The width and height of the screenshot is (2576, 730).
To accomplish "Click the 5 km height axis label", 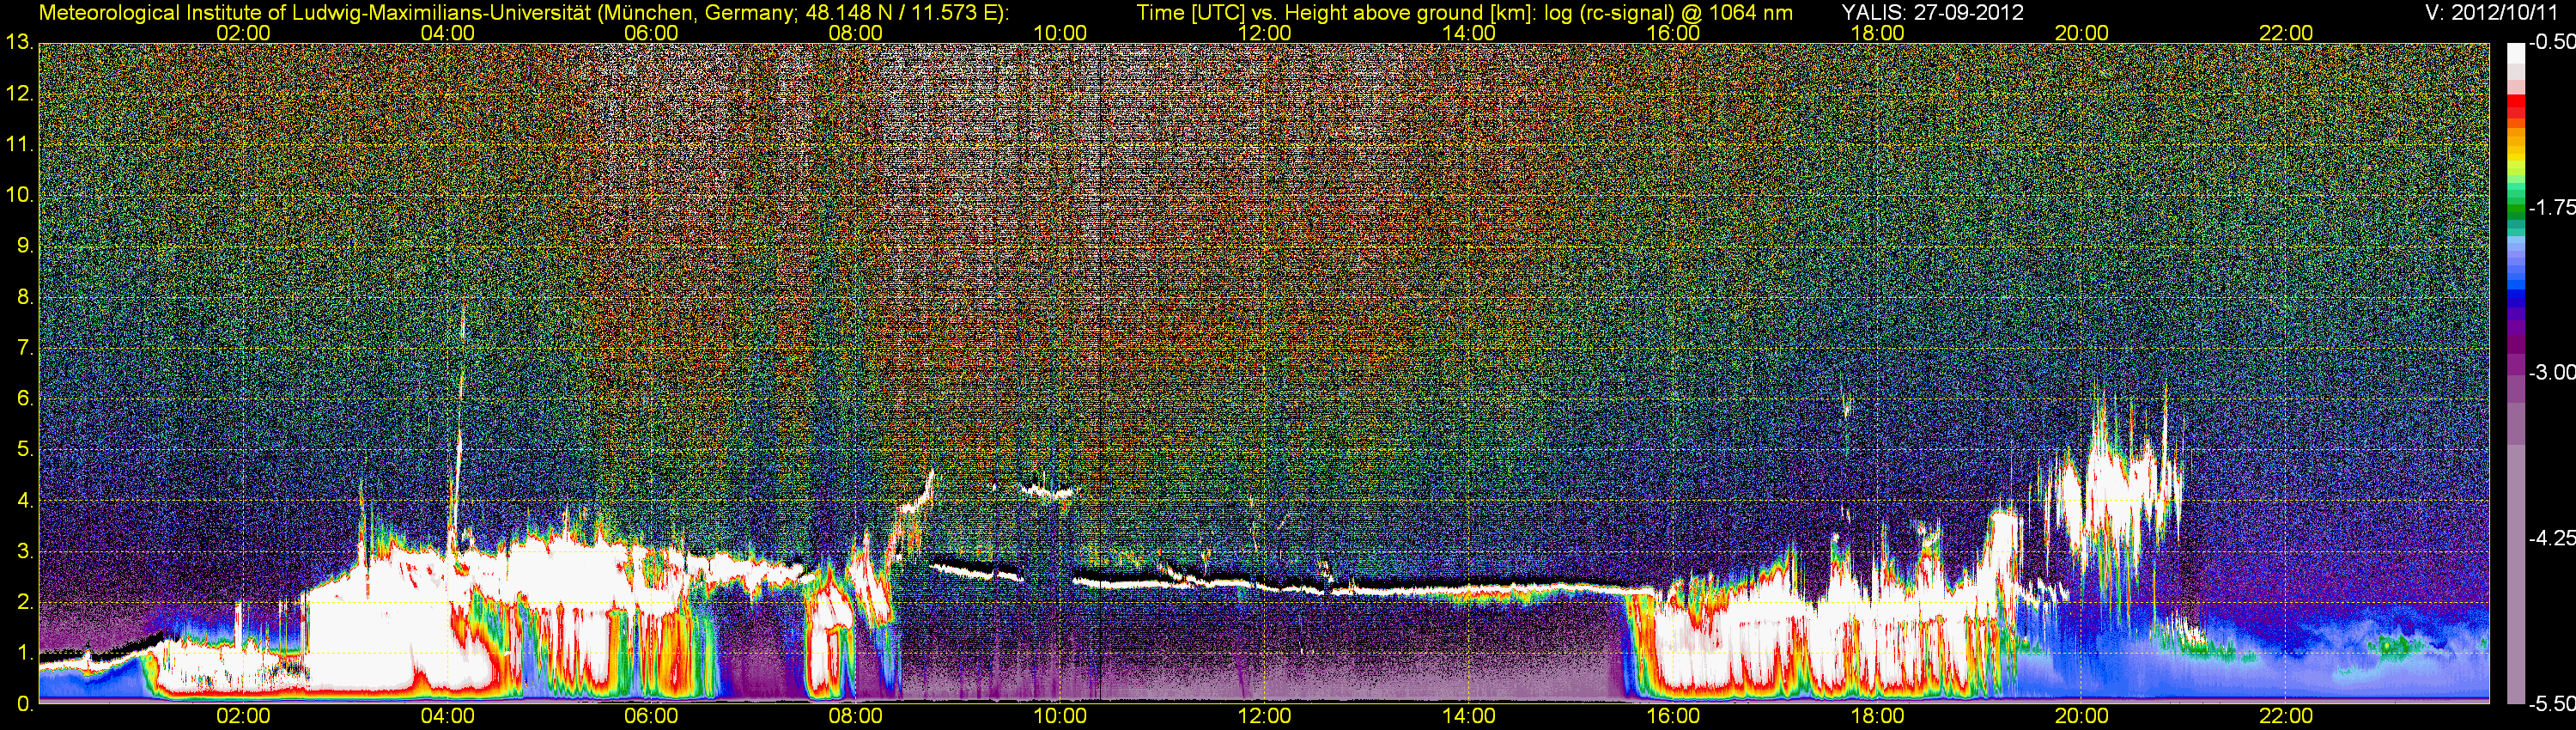I will 25,449.
